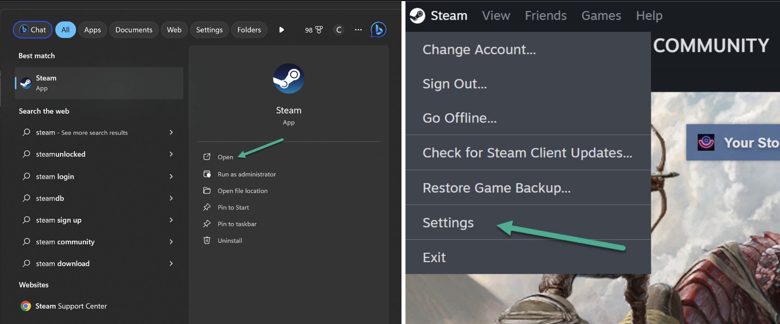This screenshot has height=324, width=780.
Task: Click Uninstall text for Steam app
Action: (x=230, y=241)
